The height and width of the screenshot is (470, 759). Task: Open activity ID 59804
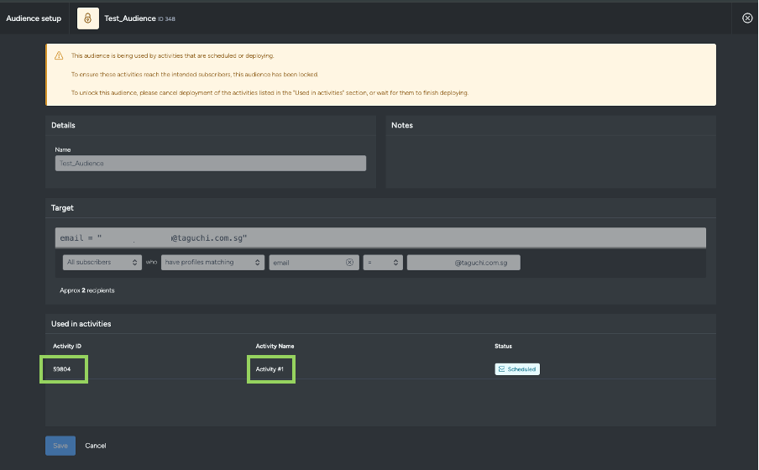(64, 369)
